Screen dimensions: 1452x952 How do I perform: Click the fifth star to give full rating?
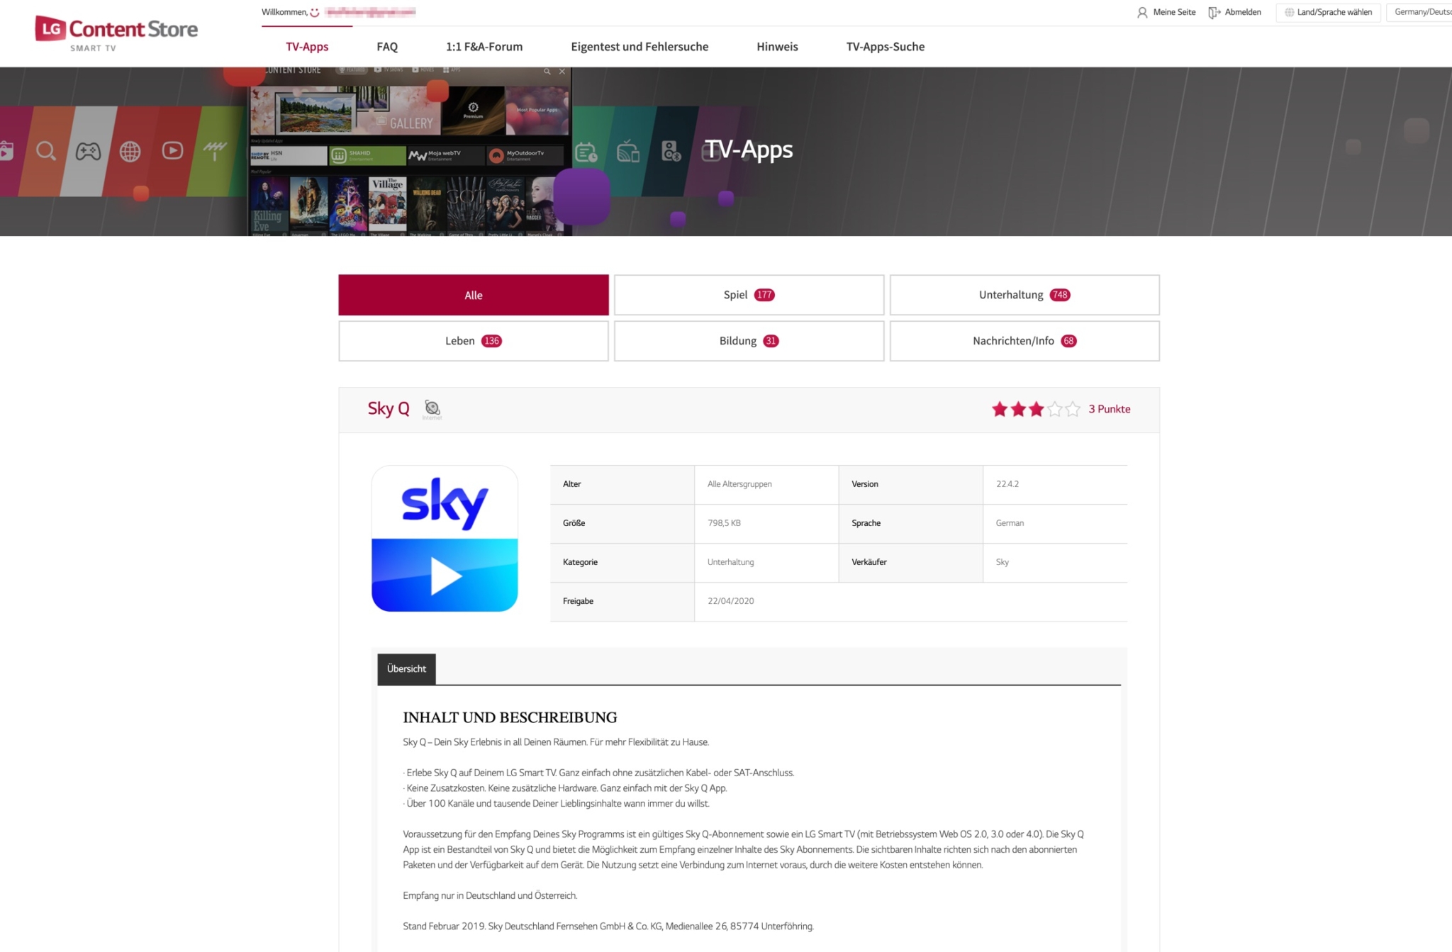tap(1071, 409)
